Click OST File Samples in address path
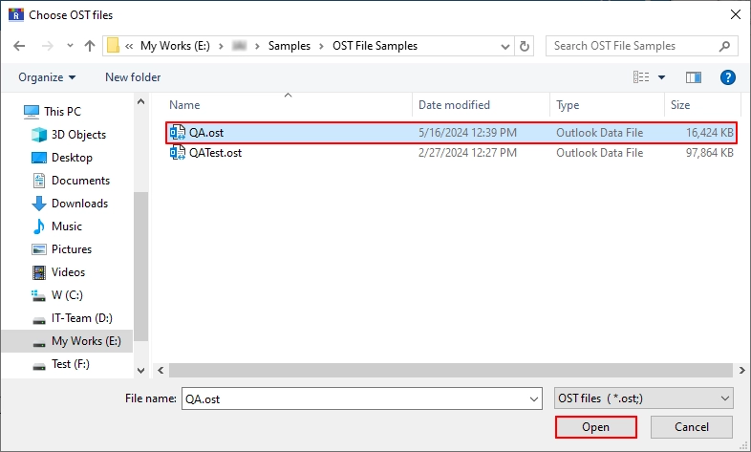751x452 pixels. click(375, 46)
